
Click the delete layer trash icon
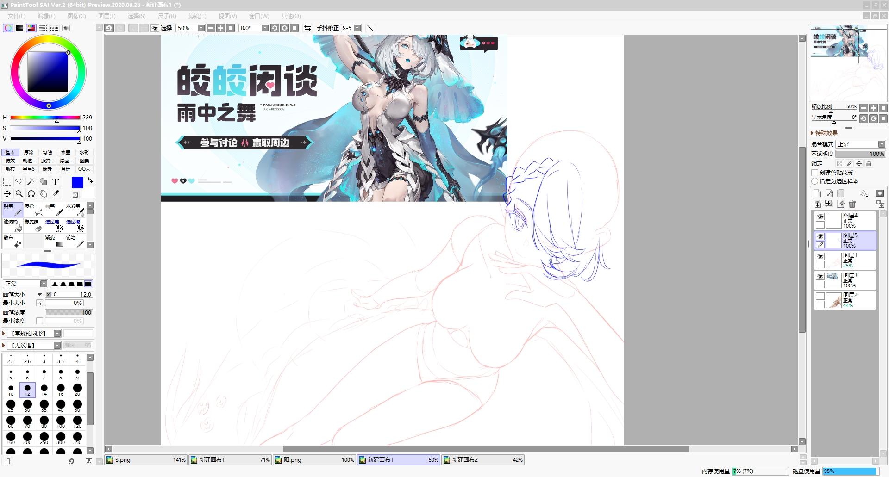[852, 204]
